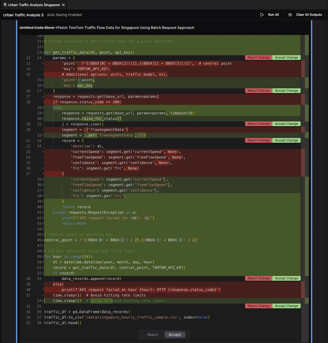Click the Clear All Outputs button

tap(305, 15)
